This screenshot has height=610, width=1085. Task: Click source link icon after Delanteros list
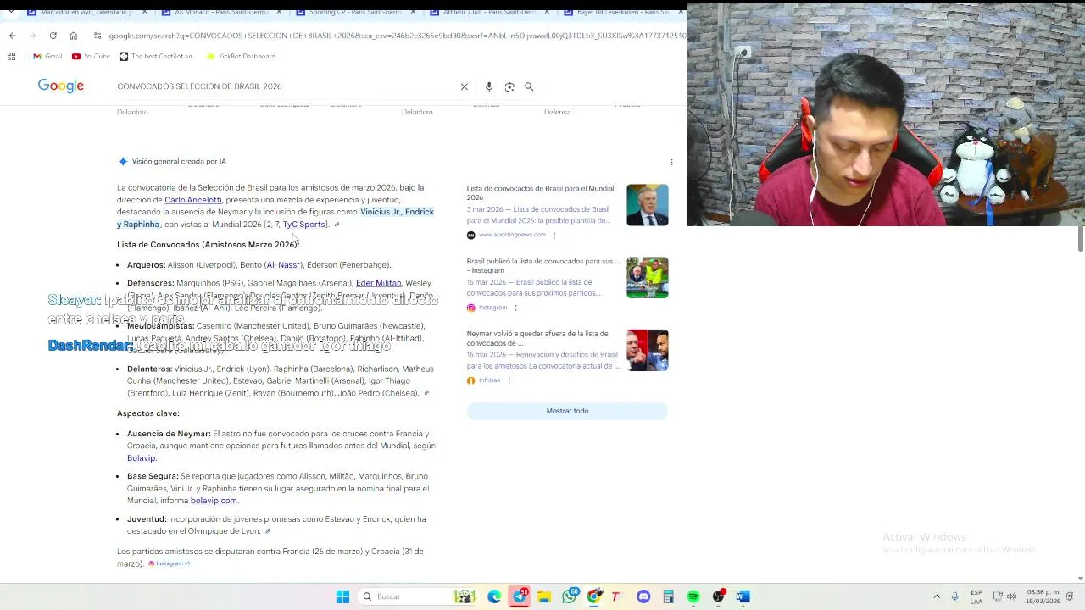point(426,393)
